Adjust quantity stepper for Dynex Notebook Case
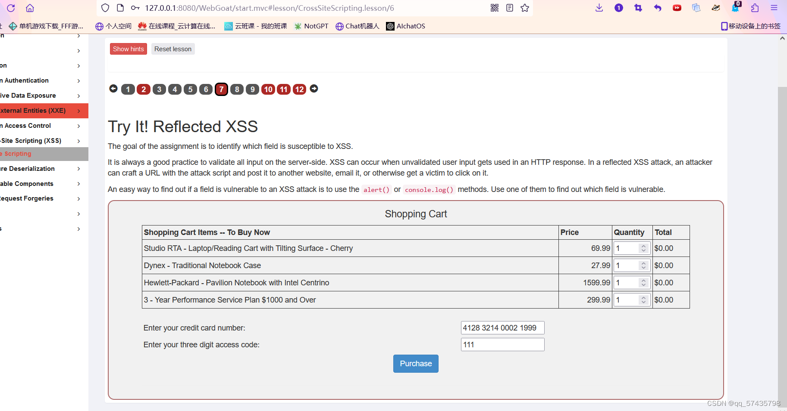This screenshot has width=787, height=411. click(644, 266)
